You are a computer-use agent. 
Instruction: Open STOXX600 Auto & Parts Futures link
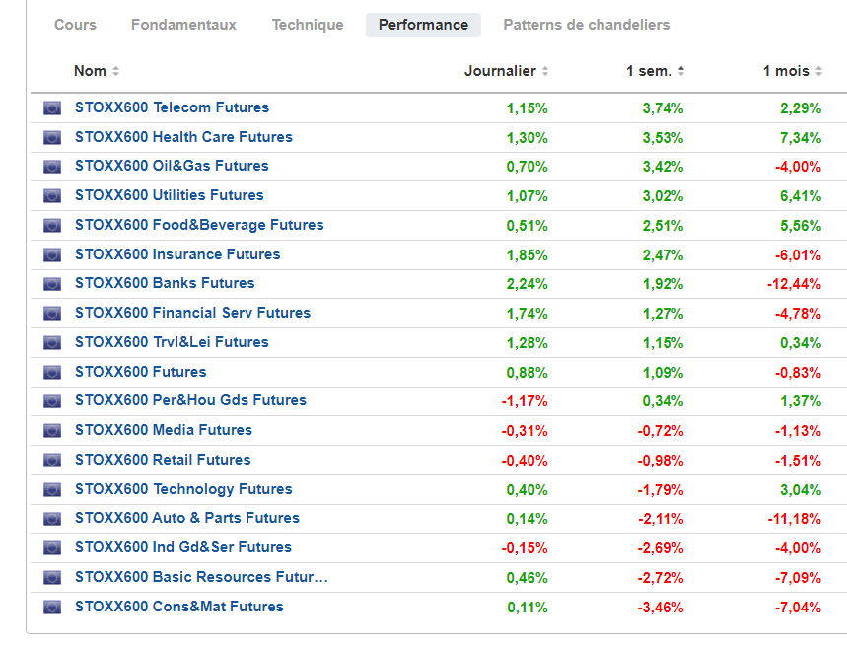pyautogui.click(x=187, y=518)
